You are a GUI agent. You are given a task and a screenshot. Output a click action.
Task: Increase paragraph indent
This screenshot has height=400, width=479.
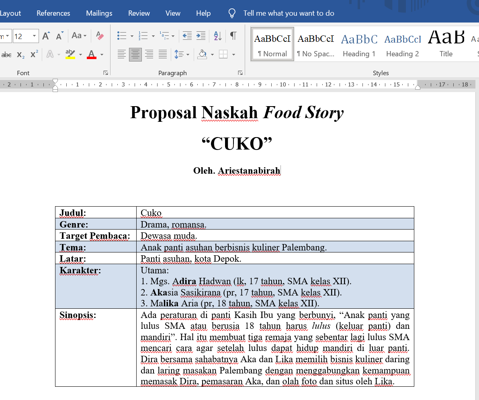pyautogui.click(x=201, y=36)
